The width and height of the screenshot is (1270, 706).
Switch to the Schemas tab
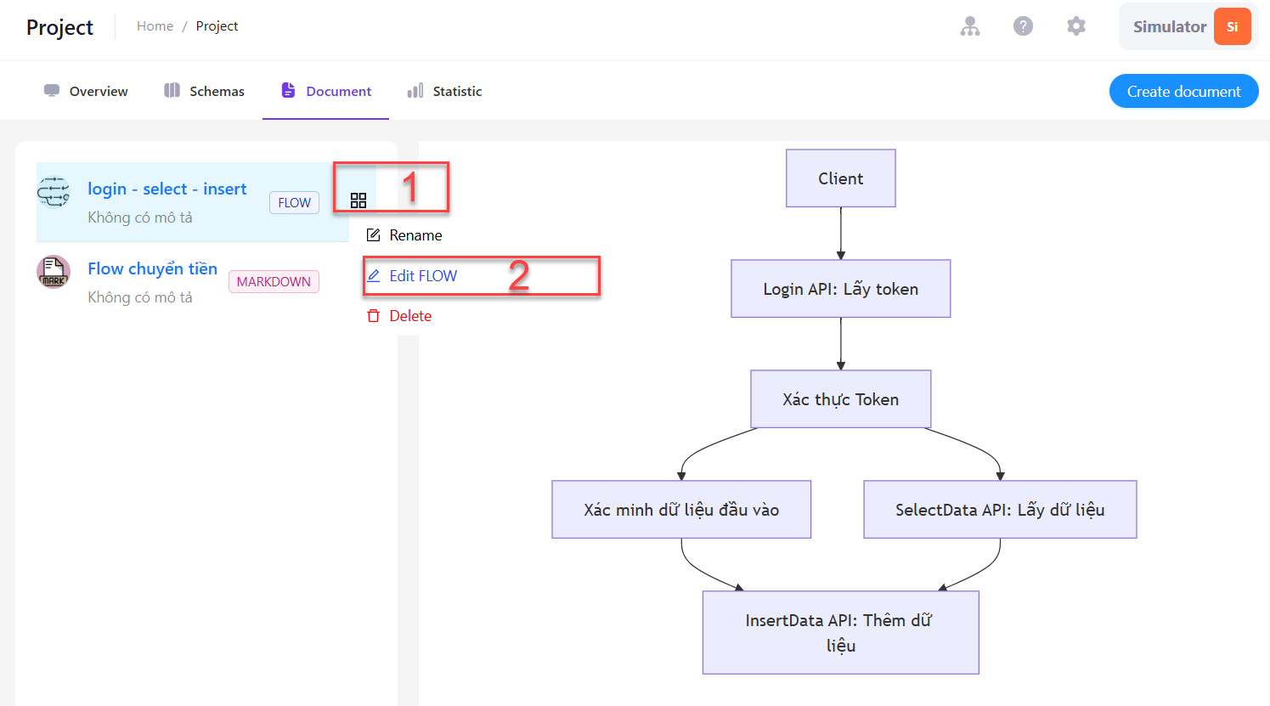coord(204,91)
